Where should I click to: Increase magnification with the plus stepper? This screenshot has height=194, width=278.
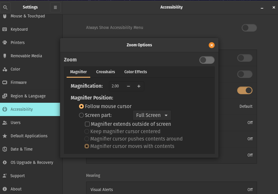pyautogui.click(x=139, y=86)
